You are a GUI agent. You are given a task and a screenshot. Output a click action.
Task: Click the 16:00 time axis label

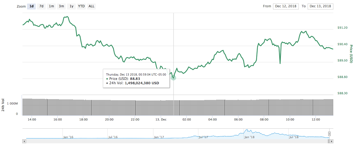tap(58, 119)
